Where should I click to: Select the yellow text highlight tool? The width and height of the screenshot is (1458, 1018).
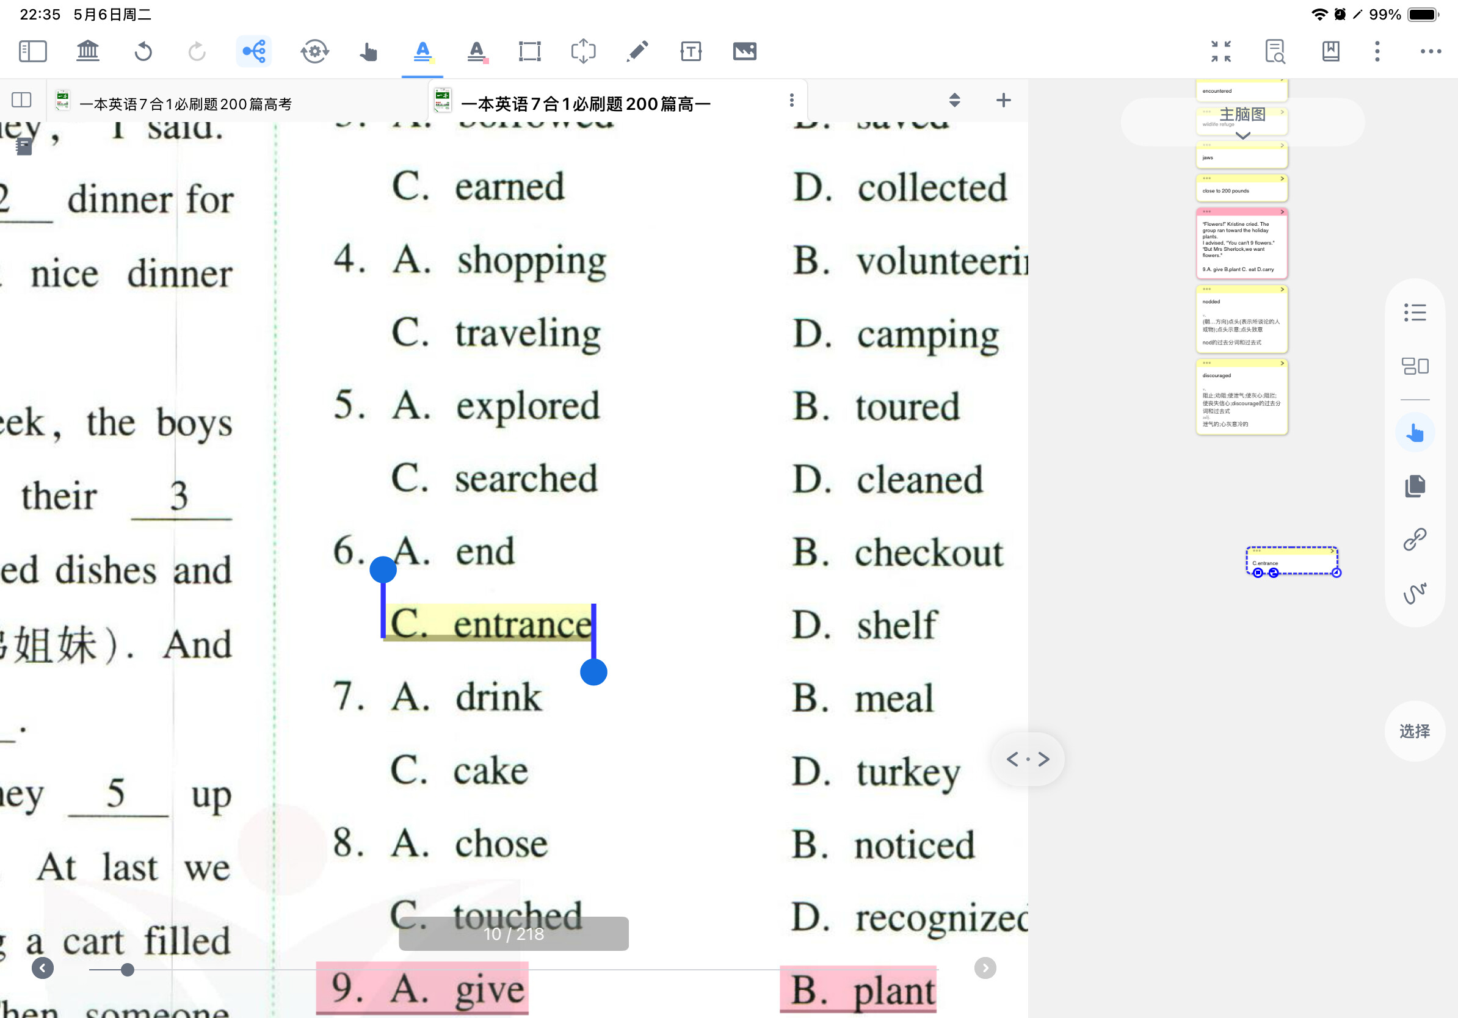click(423, 51)
